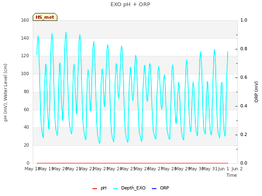Viewport: 262px width, 196px height.
Task: Click the 0.2 right axis tick label
Action: [244, 134]
